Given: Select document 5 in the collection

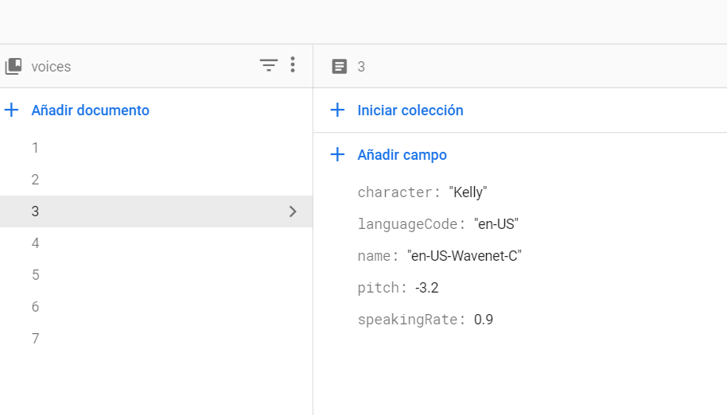Looking at the screenshot, I should coord(35,275).
